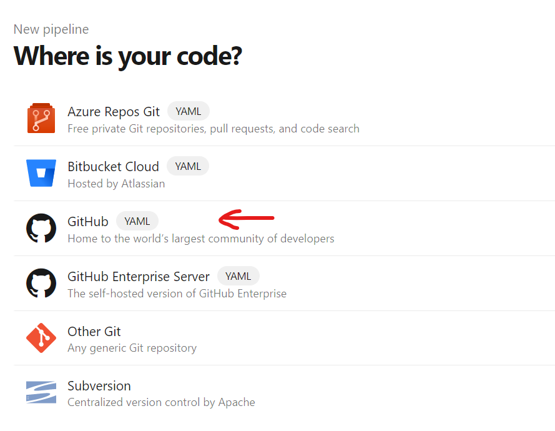This screenshot has width=555, height=431.
Task: Click the Bitbucket Cloud bucket icon
Action: [x=41, y=174]
